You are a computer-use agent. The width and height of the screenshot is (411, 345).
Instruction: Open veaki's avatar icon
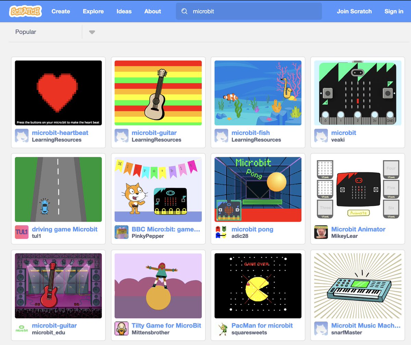(x=321, y=136)
